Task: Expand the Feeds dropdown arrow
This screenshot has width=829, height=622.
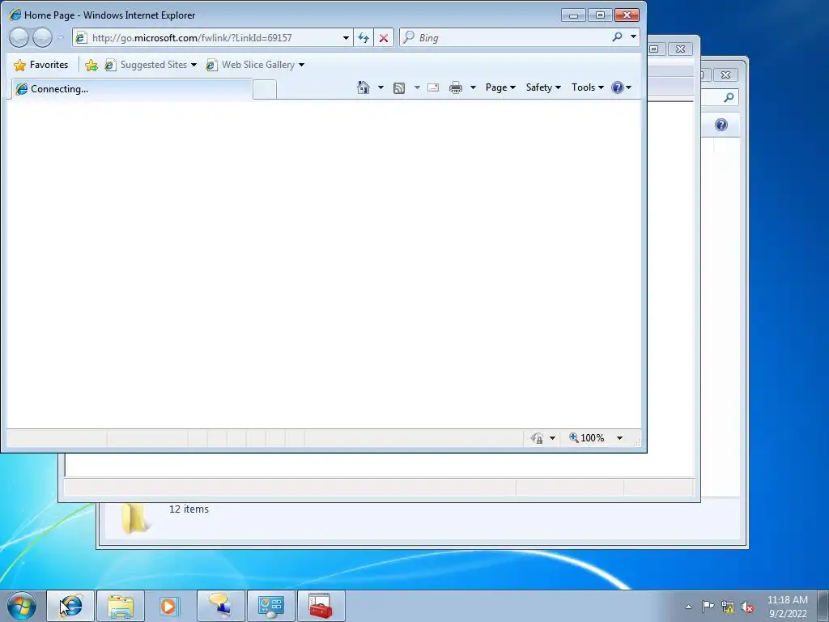Action: click(x=417, y=87)
